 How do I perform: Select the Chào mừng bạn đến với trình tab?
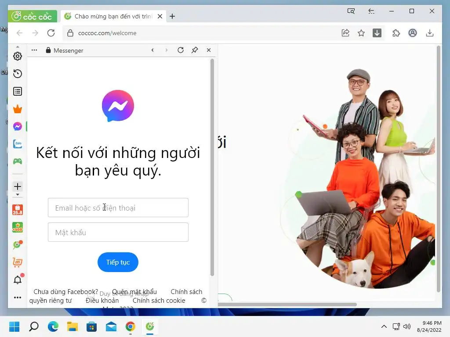click(113, 16)
